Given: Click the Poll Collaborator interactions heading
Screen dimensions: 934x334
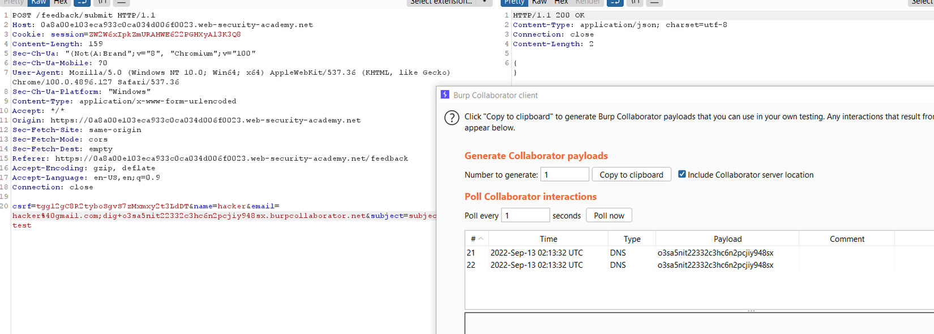Looking at the screenshot, I should point(530,196).
